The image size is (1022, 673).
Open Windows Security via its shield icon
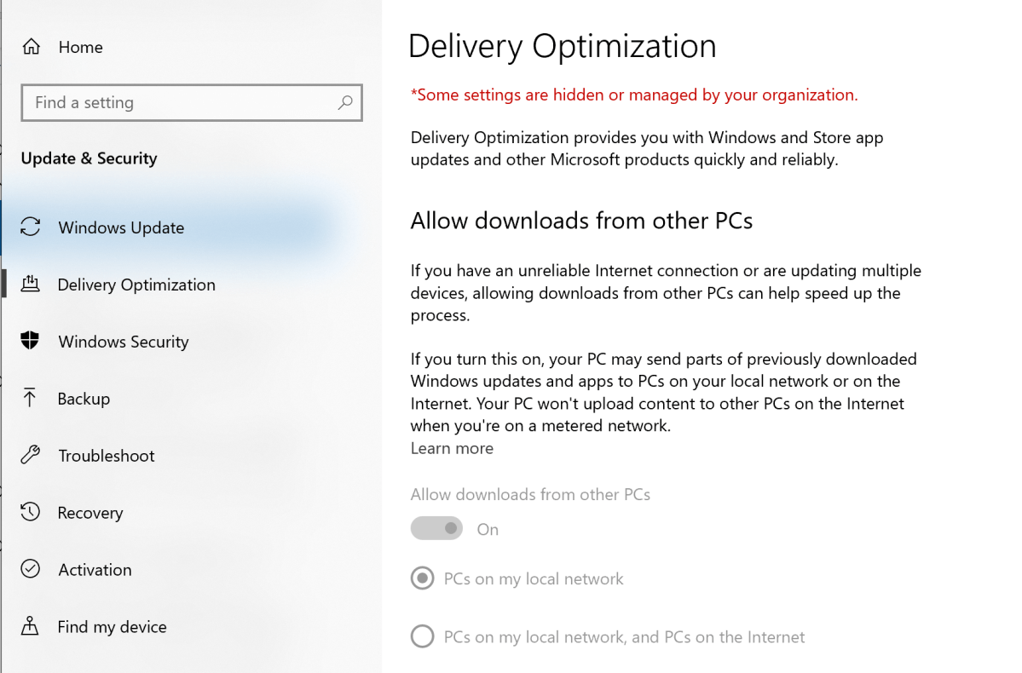pos(32,342)
